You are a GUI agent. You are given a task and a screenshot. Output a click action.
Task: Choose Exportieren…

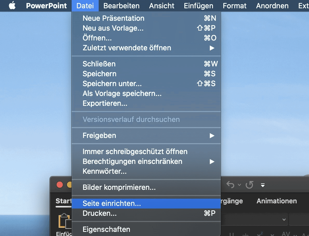[x=146, y=103]
